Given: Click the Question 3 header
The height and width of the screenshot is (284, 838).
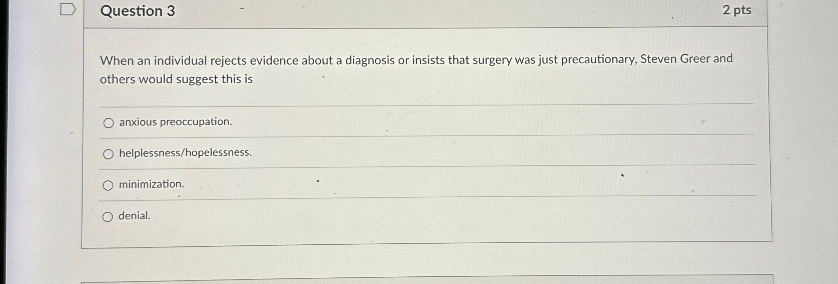Looking at the screenshot, I should tap(137, 11).
